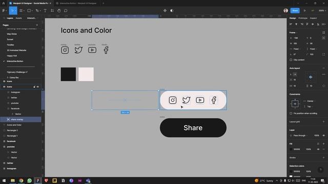Toggle Layer visibility eye icon

[x=323, y=135]
